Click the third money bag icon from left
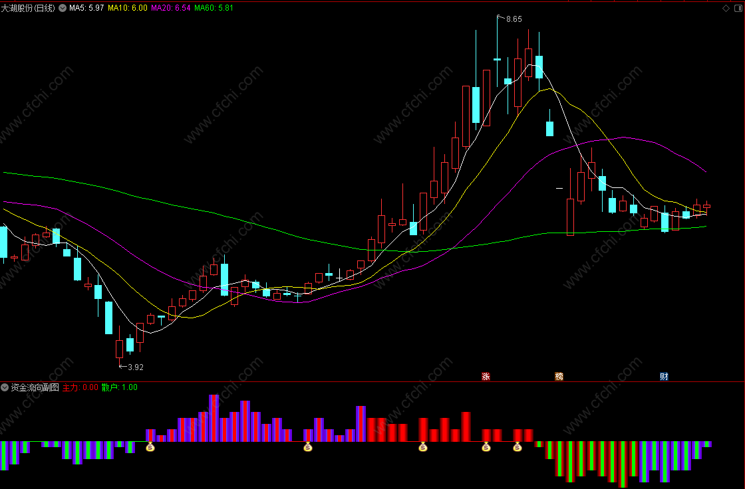Viewport: 745px width, 489px height. [423, 446]
